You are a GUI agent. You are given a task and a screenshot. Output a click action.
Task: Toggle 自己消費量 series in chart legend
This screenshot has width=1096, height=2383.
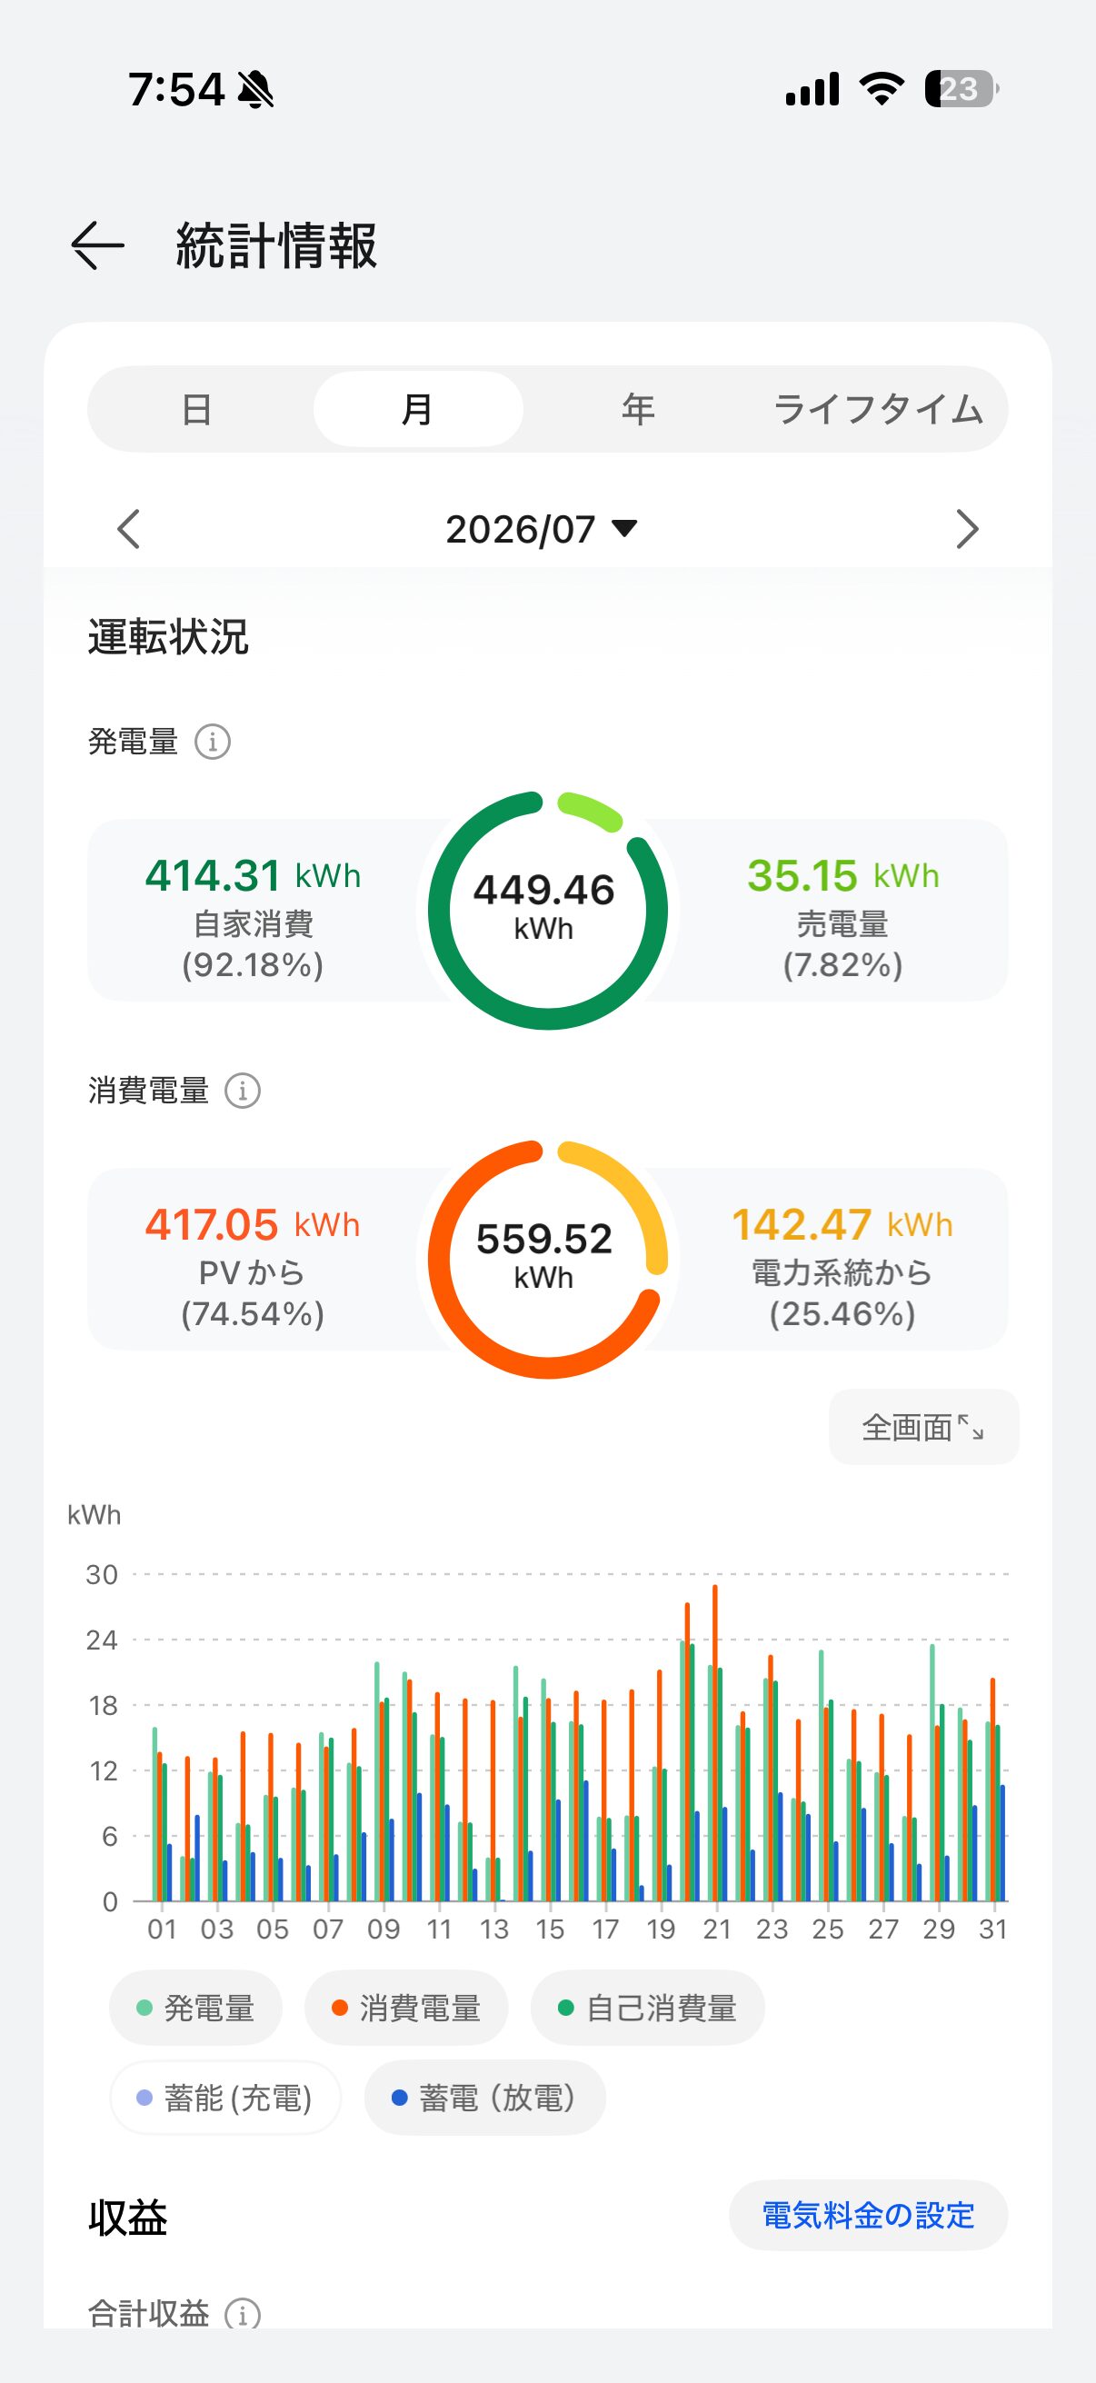(647, 2009)
